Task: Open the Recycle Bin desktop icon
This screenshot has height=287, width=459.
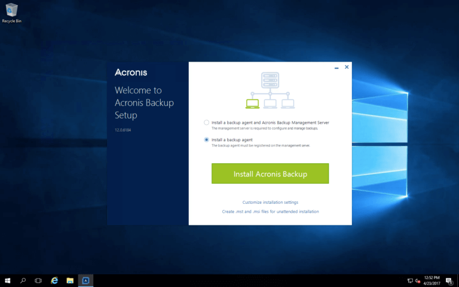Action: (x=12, y=13)
